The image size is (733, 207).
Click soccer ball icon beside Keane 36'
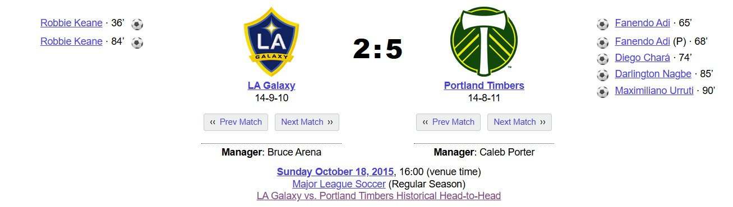(137, 24)
